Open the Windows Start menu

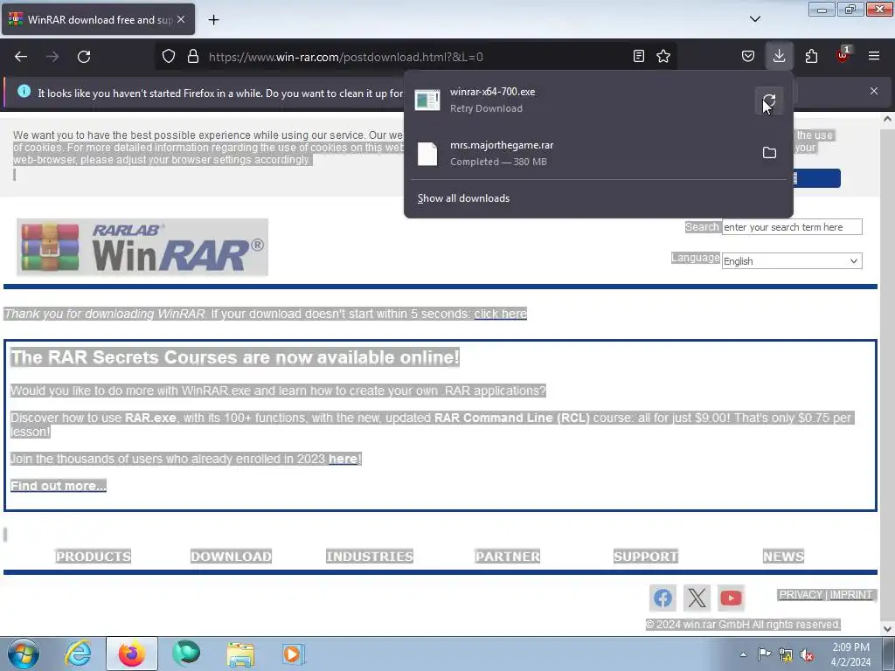24,654
